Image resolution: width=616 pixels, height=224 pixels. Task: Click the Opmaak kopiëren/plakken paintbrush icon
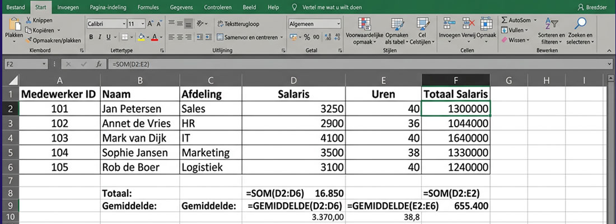point(29,40)
